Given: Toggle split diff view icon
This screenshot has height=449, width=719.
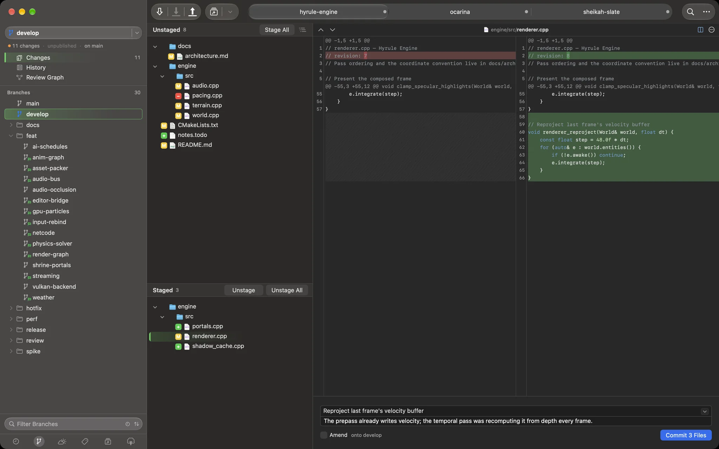Looking at the screenshot, I should point(700,30).
